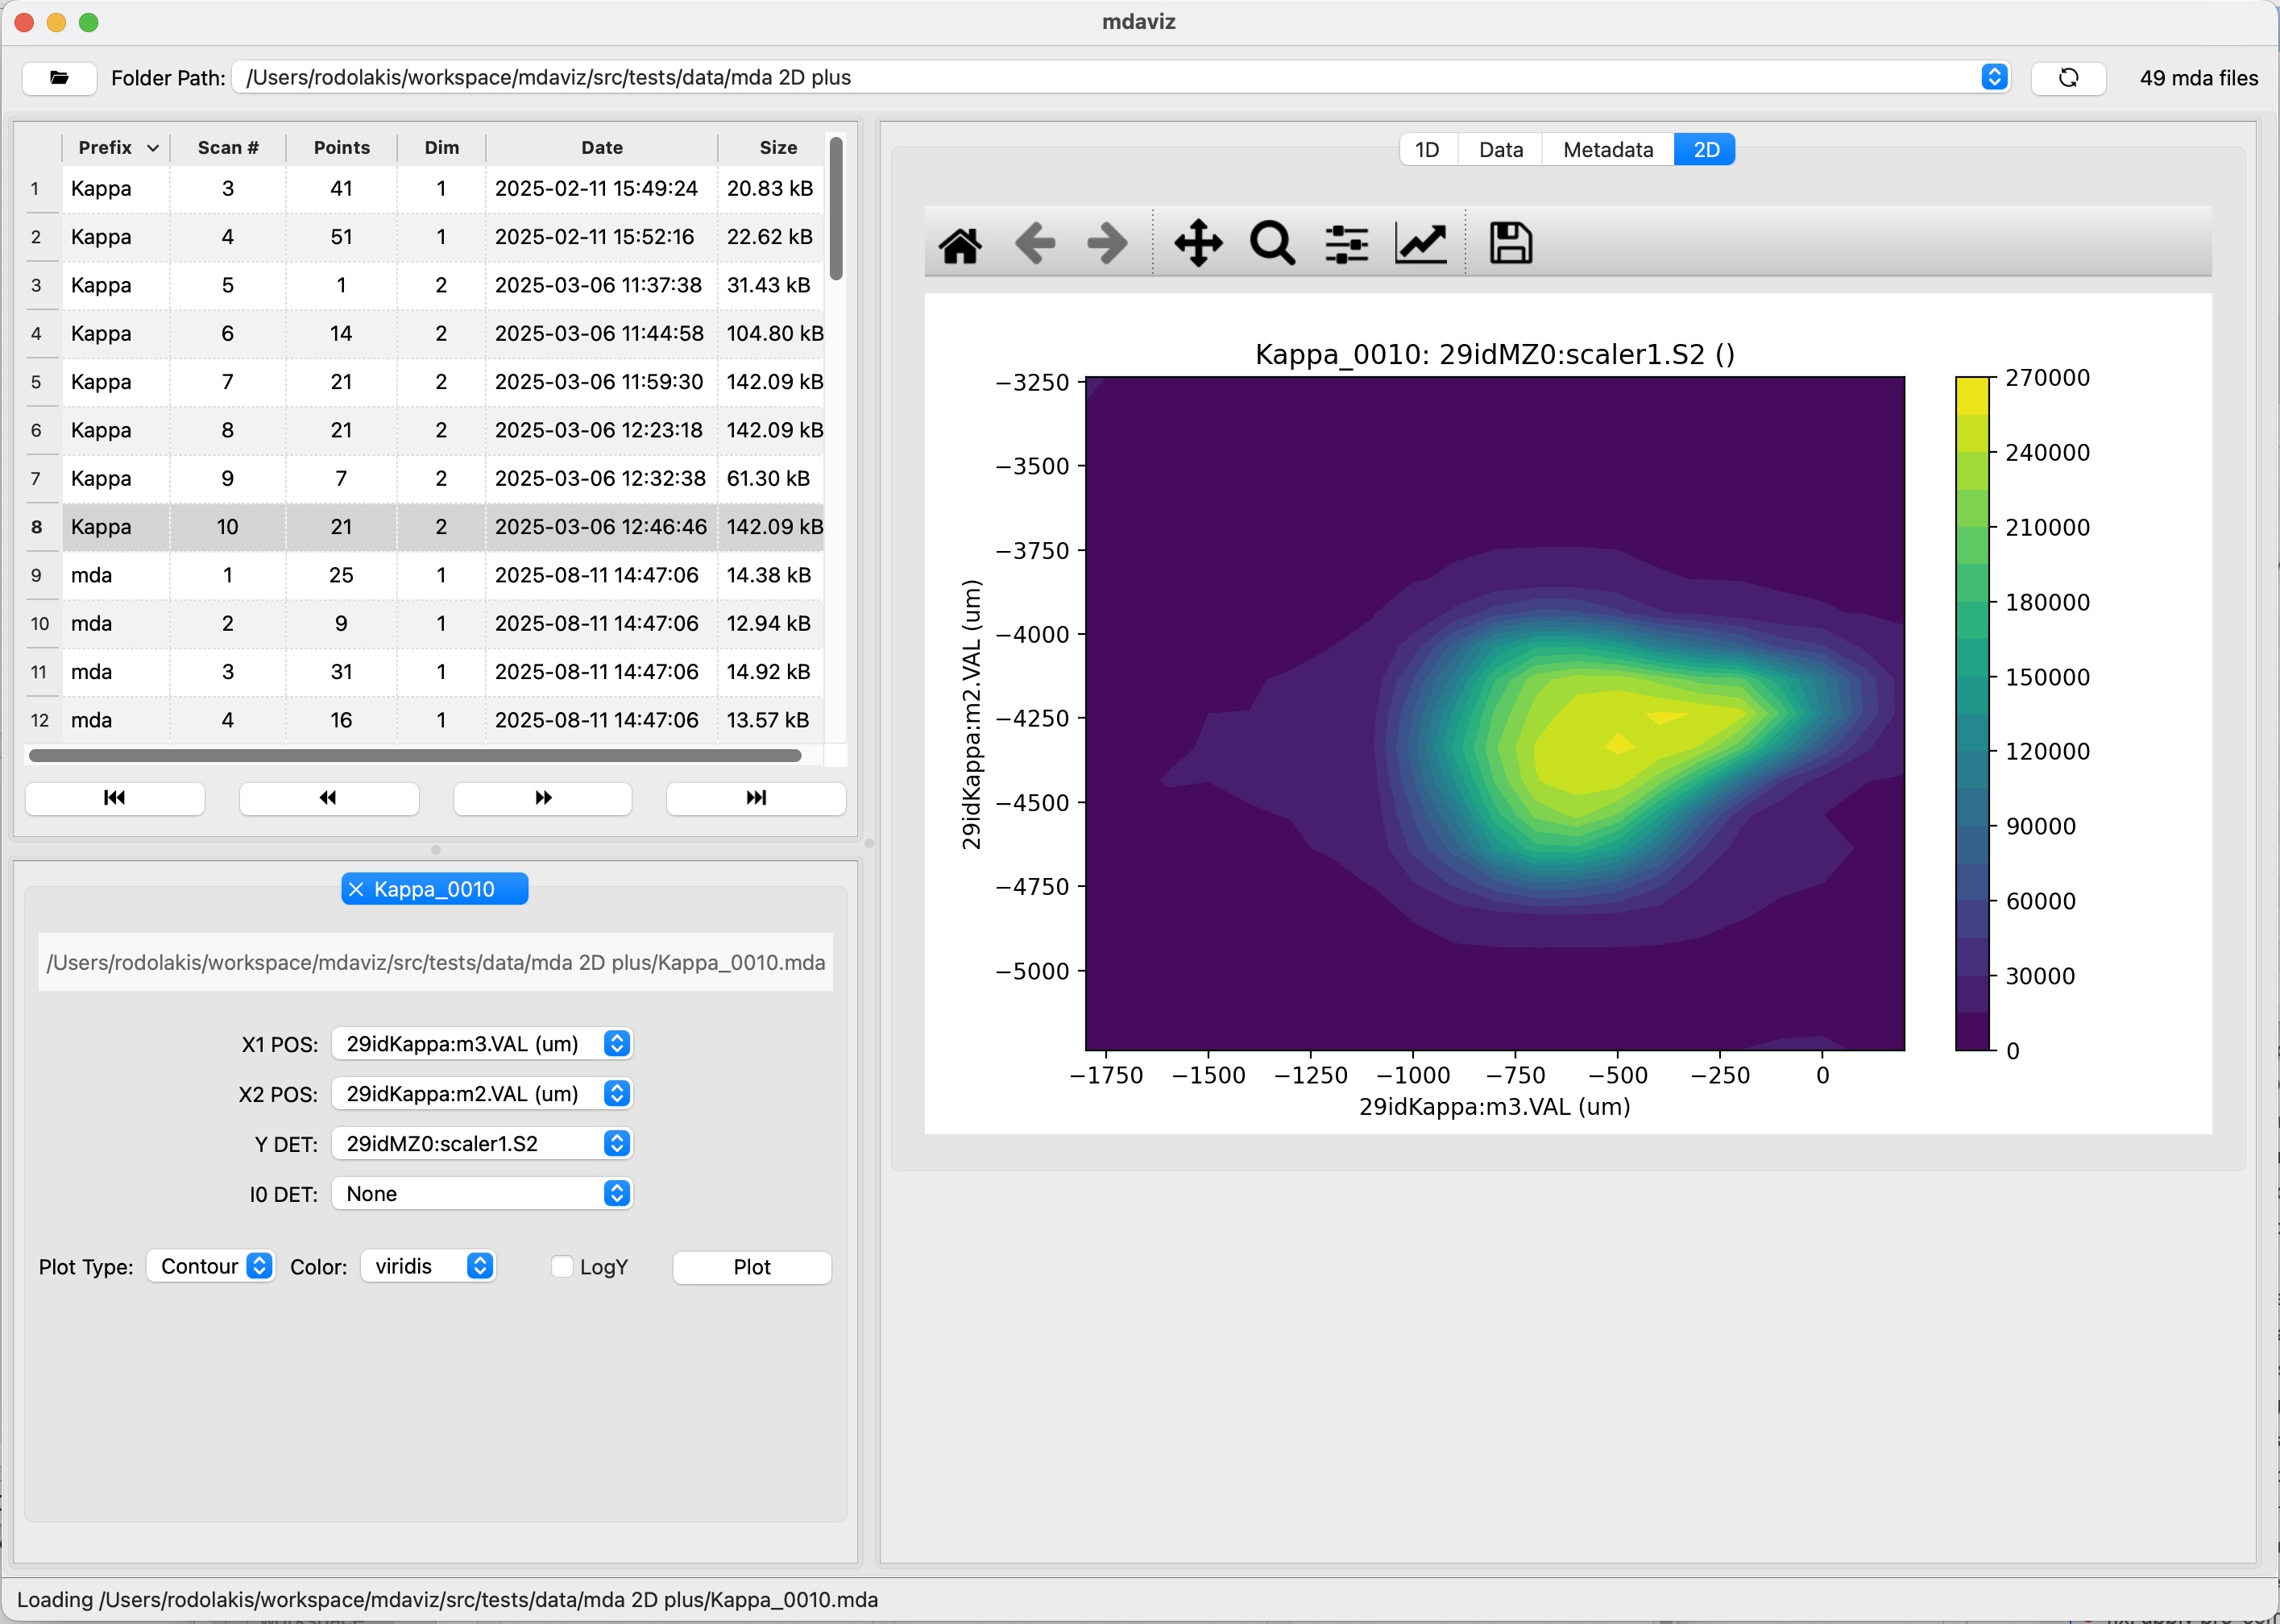Go forward to next plot view
2280x1624 pixels.
coord(1107,243)
